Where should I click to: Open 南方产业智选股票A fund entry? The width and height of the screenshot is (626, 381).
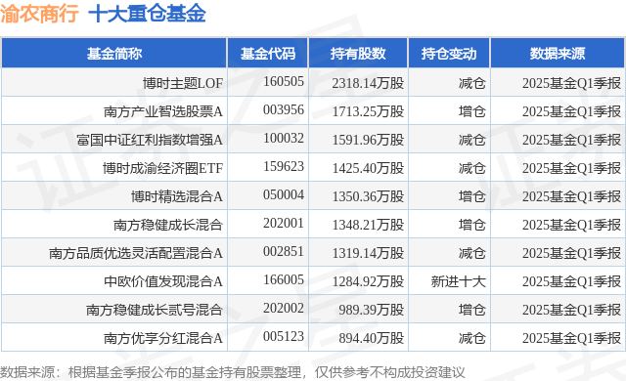click(163, 111)
